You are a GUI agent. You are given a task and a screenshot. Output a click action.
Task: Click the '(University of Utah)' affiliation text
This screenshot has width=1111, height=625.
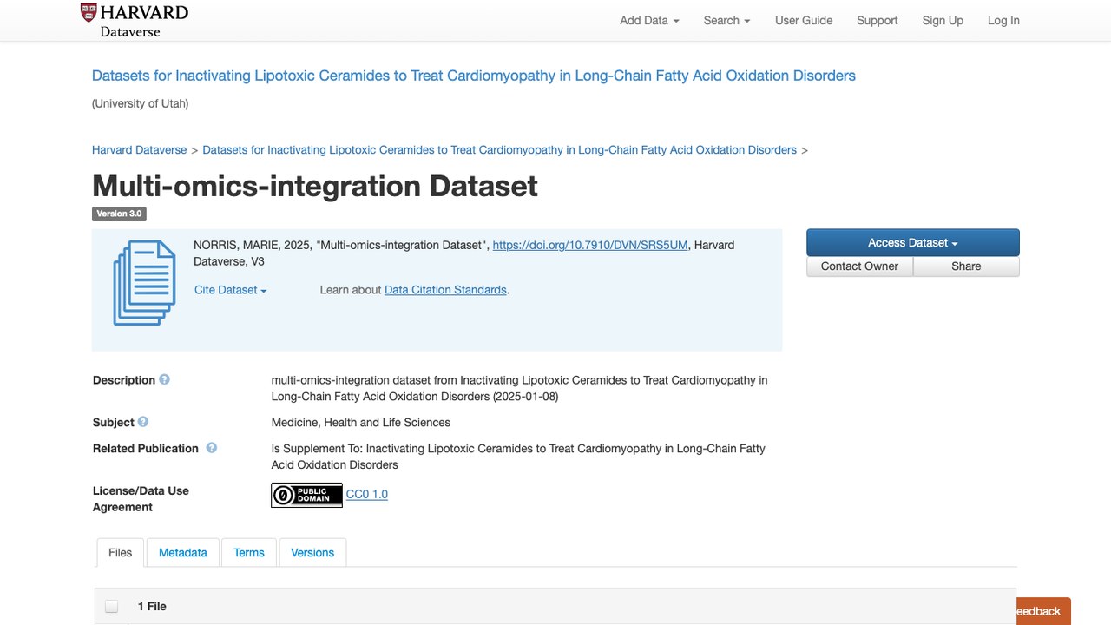(x=141, y=103)
